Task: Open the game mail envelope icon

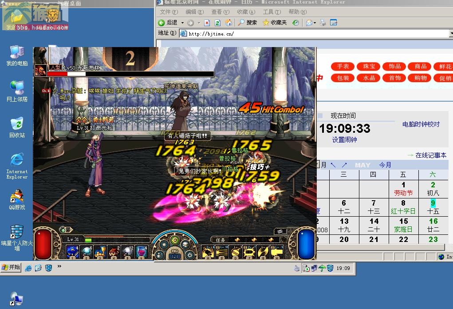Action: 280,231
